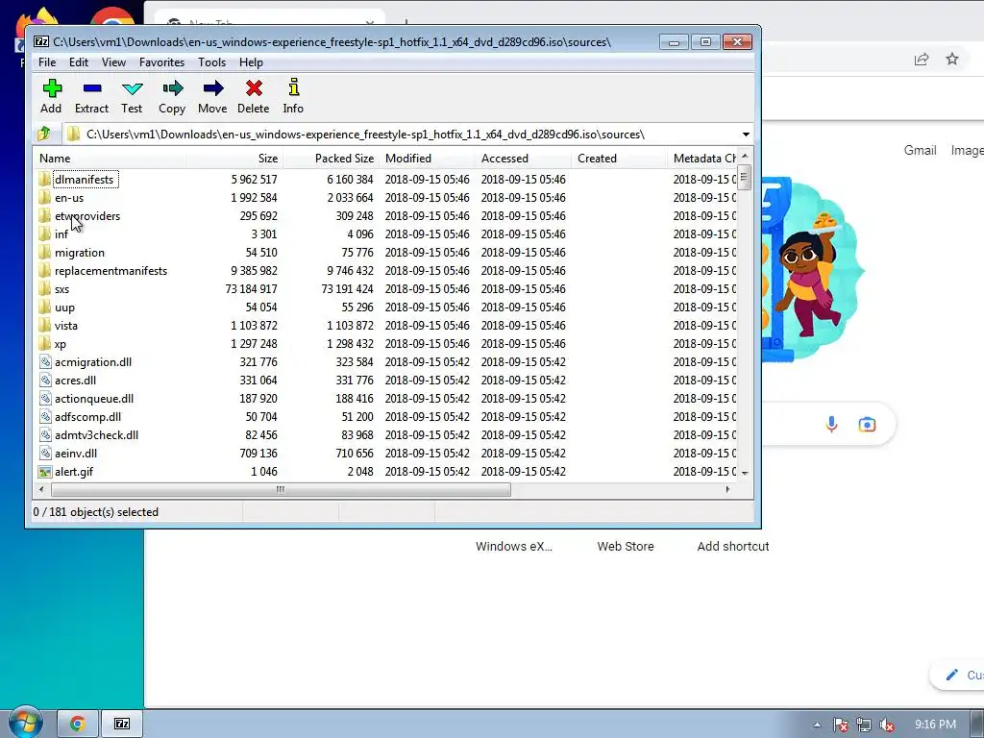Click the status bar object count text
984x738 pixels.
click(x=96, y=512)
